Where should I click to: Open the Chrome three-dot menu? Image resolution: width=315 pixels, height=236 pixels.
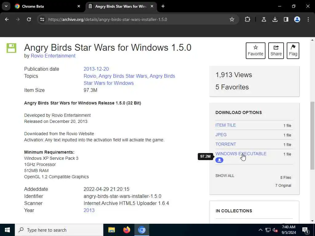click(308, 19)
